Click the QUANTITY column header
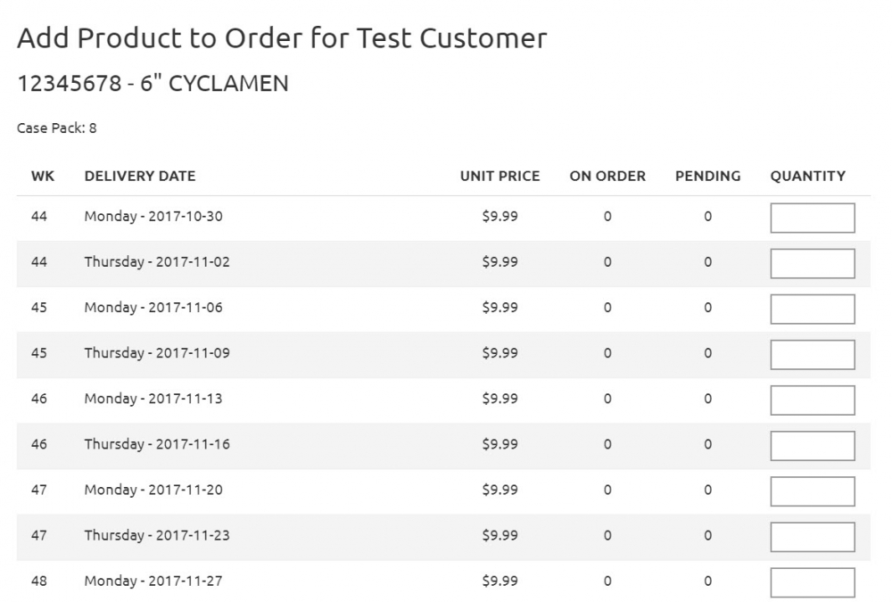892x602 pixels. point(808,176)
